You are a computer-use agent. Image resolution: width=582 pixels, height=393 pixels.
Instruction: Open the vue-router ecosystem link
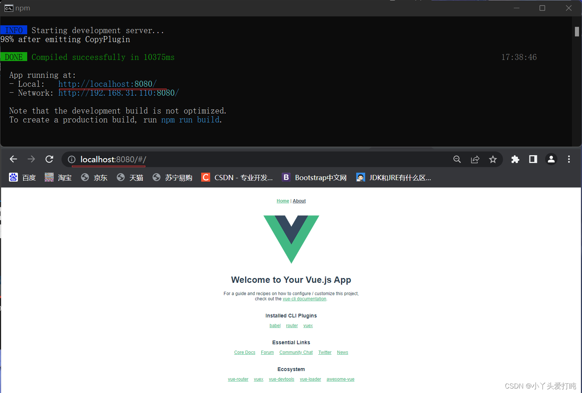[238, 379]
